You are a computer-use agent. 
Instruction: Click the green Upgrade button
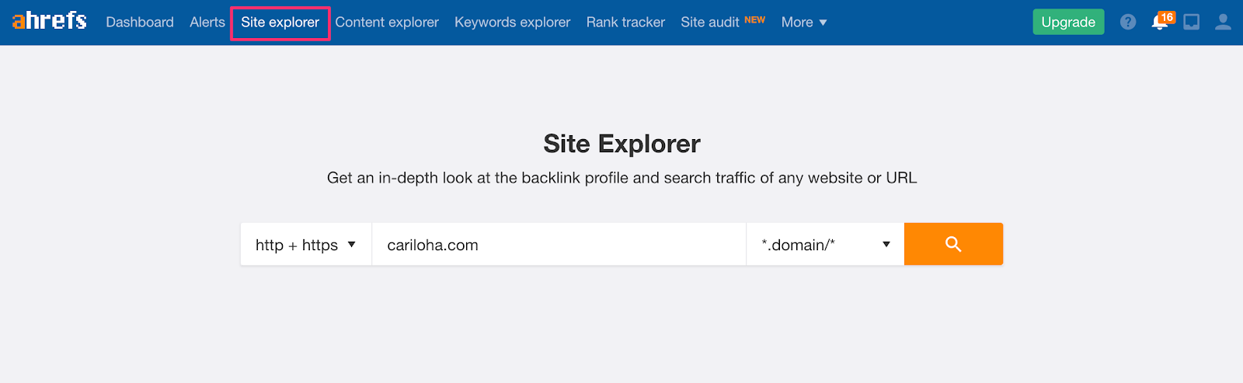(1068, 22)
